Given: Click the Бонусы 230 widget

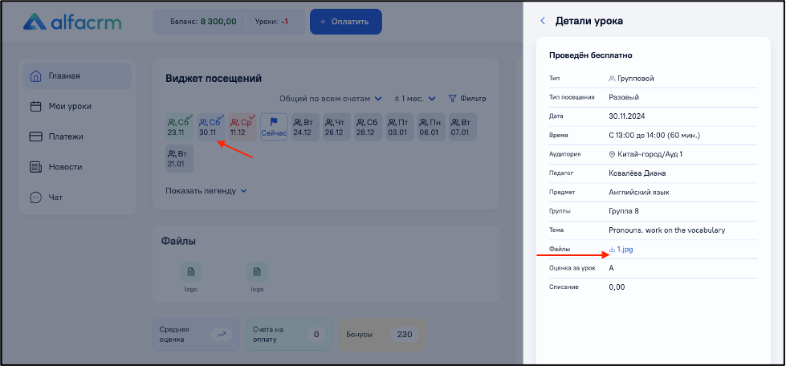Looking at the screenshot, I should pyautogui.click(x=382, y=335).
